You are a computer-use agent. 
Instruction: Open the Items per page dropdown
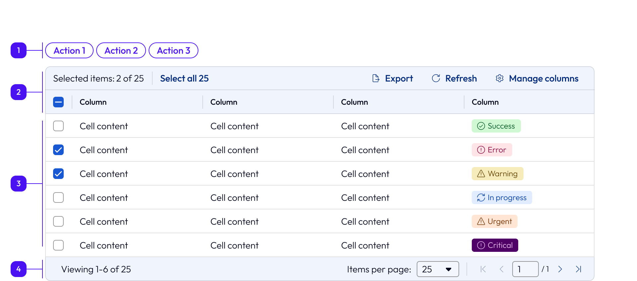tap(438, 269)
